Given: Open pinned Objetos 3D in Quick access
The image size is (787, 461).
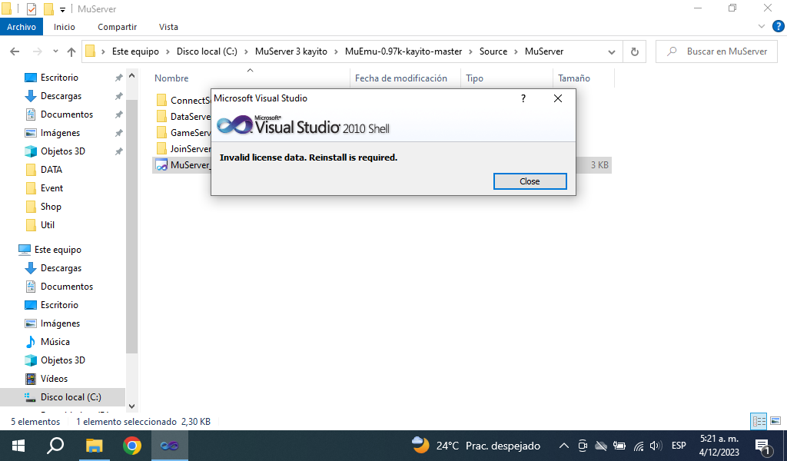Looking at the screenshot, I should (x=63, y=151).
